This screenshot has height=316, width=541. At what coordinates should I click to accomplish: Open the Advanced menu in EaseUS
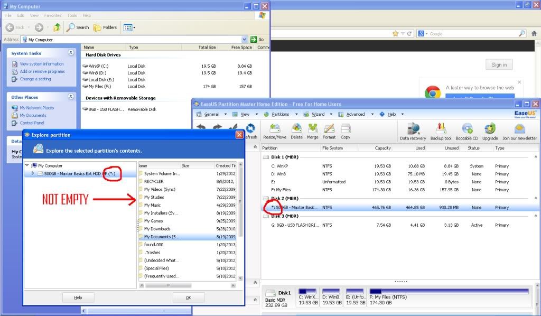point(356,114)
